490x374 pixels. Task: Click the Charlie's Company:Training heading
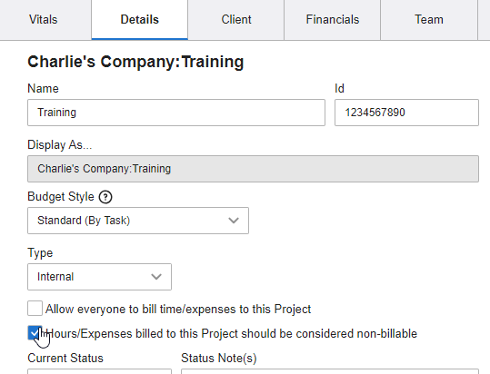(135, 62)
